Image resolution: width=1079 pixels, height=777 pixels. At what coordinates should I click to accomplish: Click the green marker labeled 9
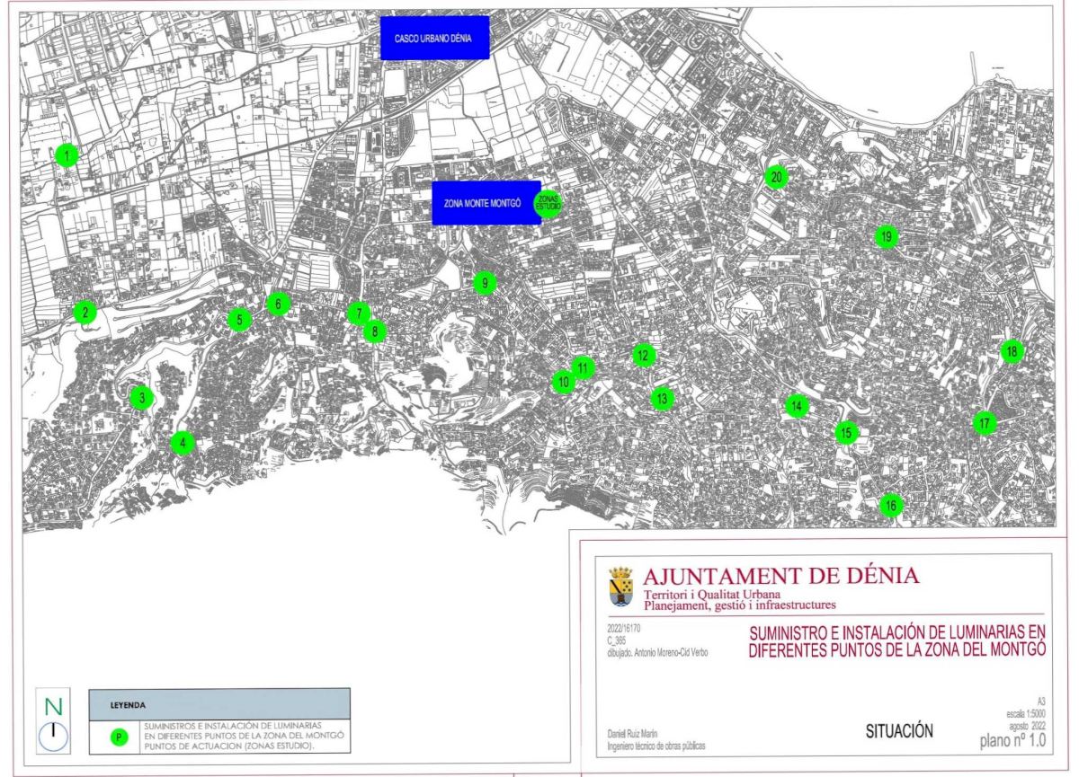(x=484, y=283)
